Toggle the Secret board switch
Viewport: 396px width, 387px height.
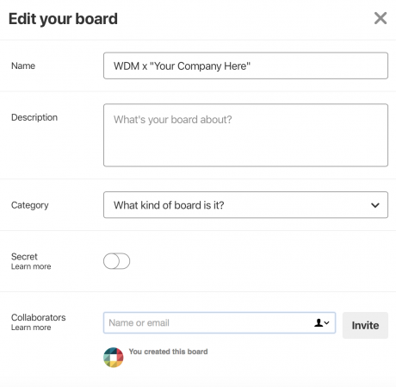coord(116,261)
